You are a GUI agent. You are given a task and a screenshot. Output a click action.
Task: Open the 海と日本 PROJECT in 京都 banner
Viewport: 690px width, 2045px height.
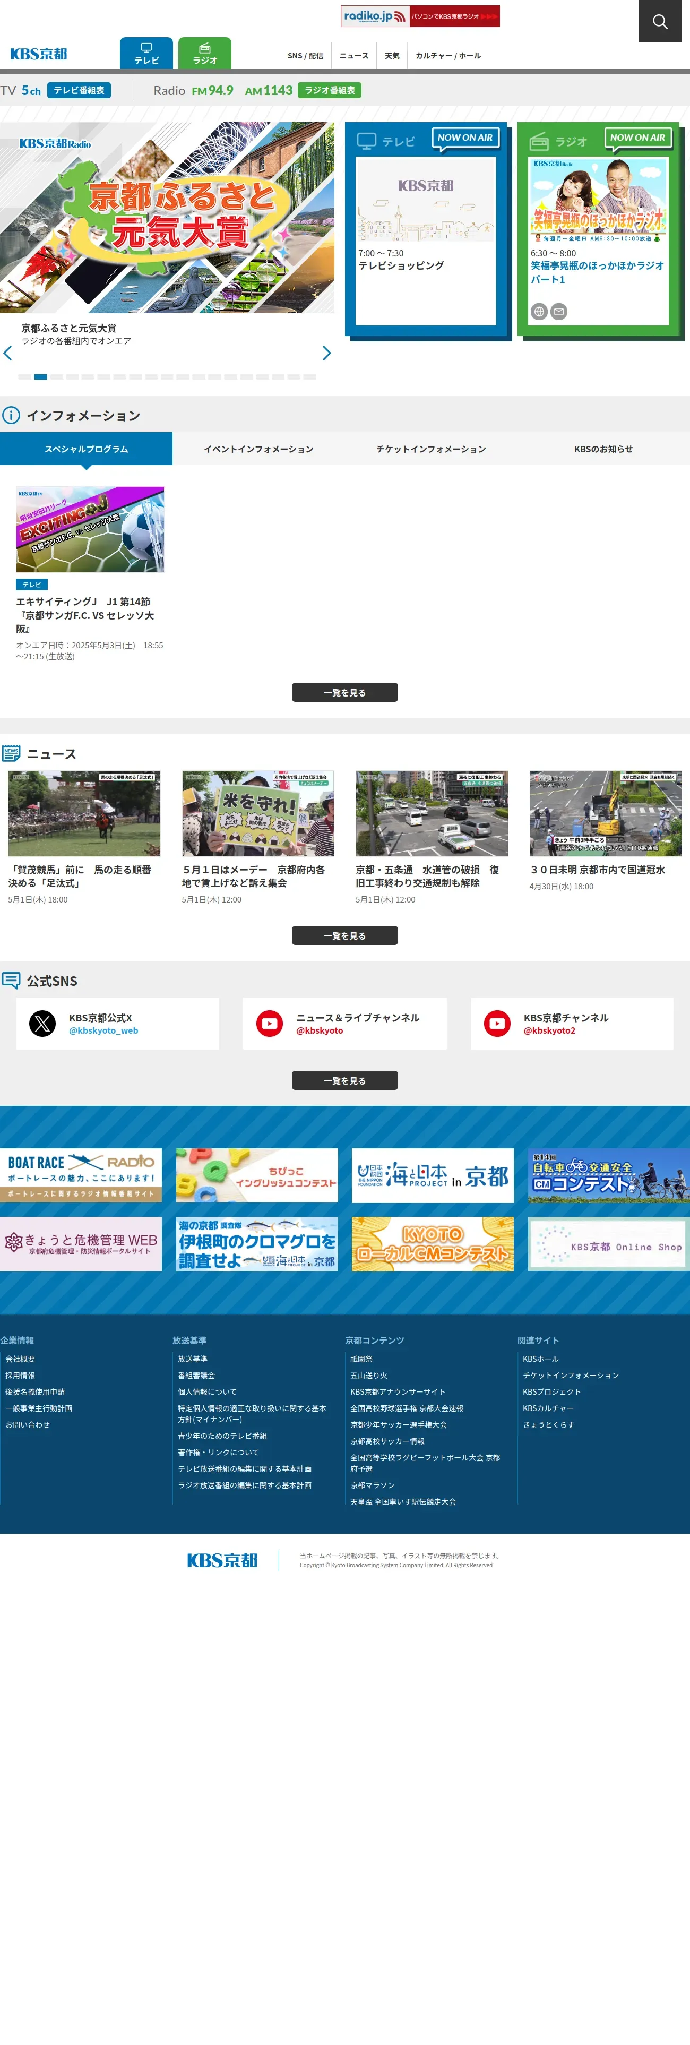[x=433, y=1176]
